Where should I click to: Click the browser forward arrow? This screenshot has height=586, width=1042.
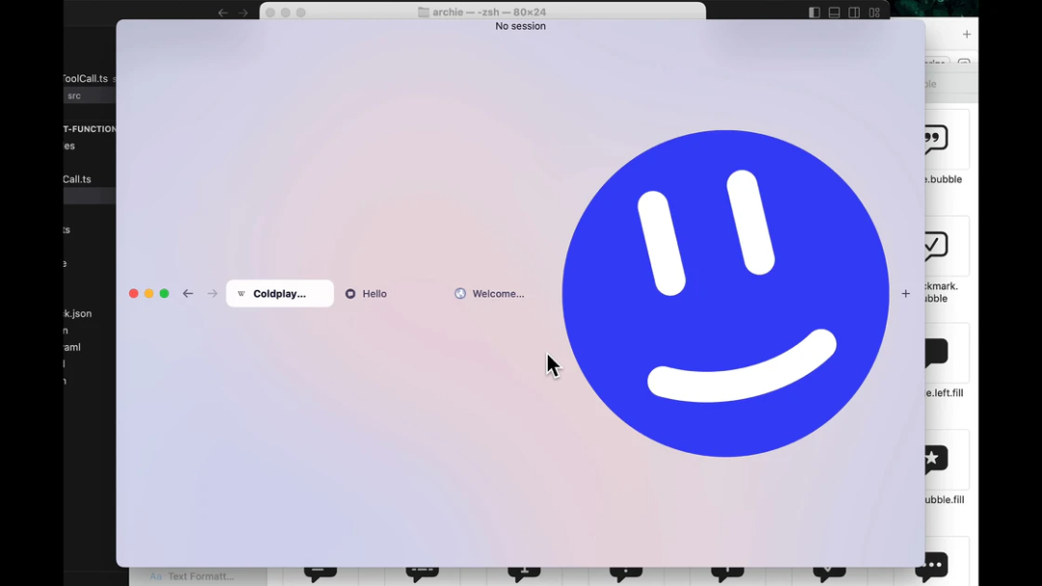click(212, 293)
